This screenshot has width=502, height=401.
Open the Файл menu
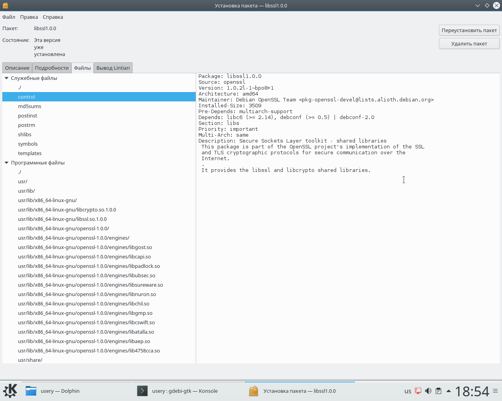click(x=9, y=17)
